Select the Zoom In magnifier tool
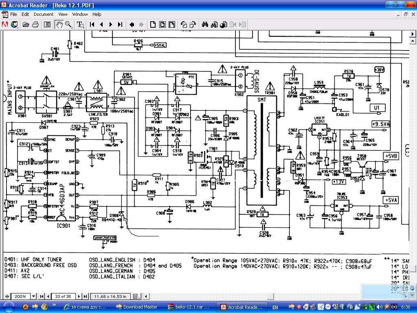Viewport: 417px width, 313px height. [x=68, y=24]
